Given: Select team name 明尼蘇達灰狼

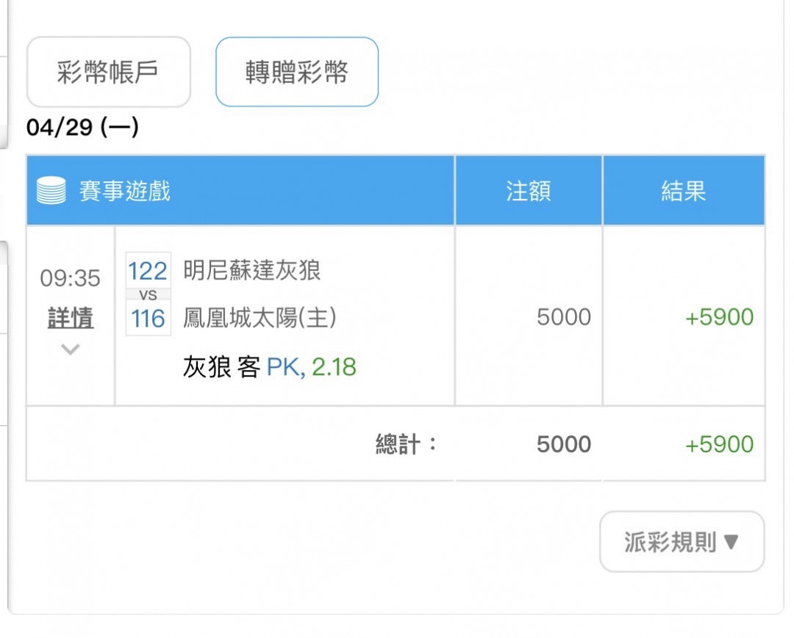Looking at the screenshot, I should pos(251,271).
